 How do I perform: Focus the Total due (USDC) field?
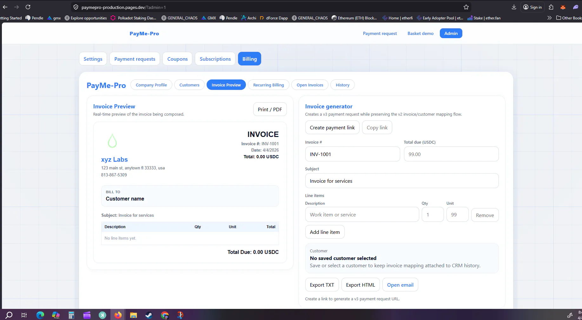coord(451,154)
